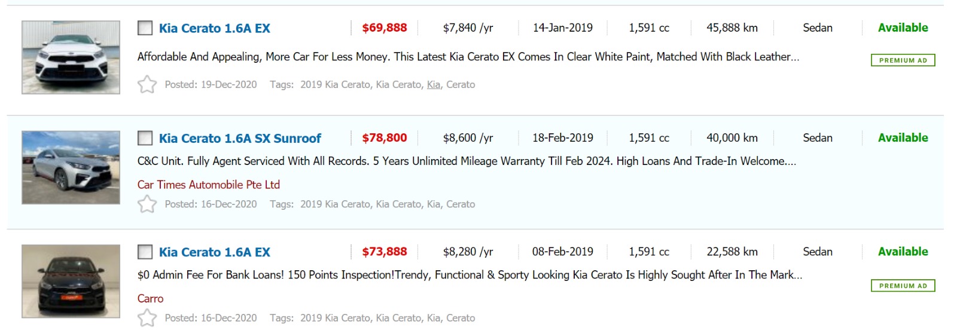Image resolution: width=957 pixels, height=333 pixels.
Task: Click the Premium Ad badge on the $69,888 listing
Action: 903,60
